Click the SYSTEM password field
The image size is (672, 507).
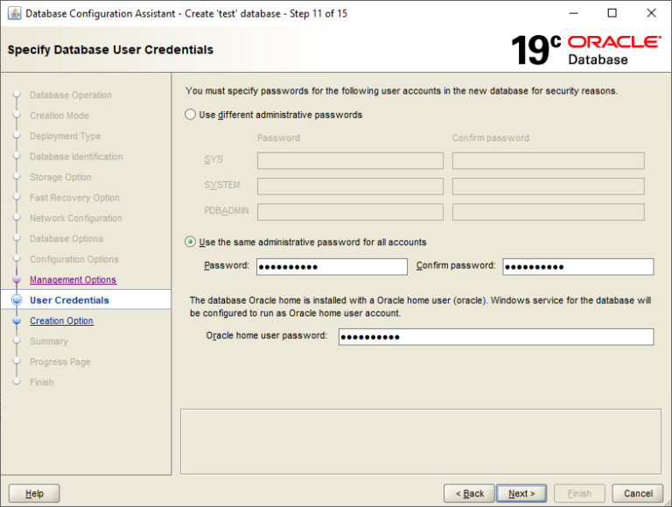[x=350, y=187]
